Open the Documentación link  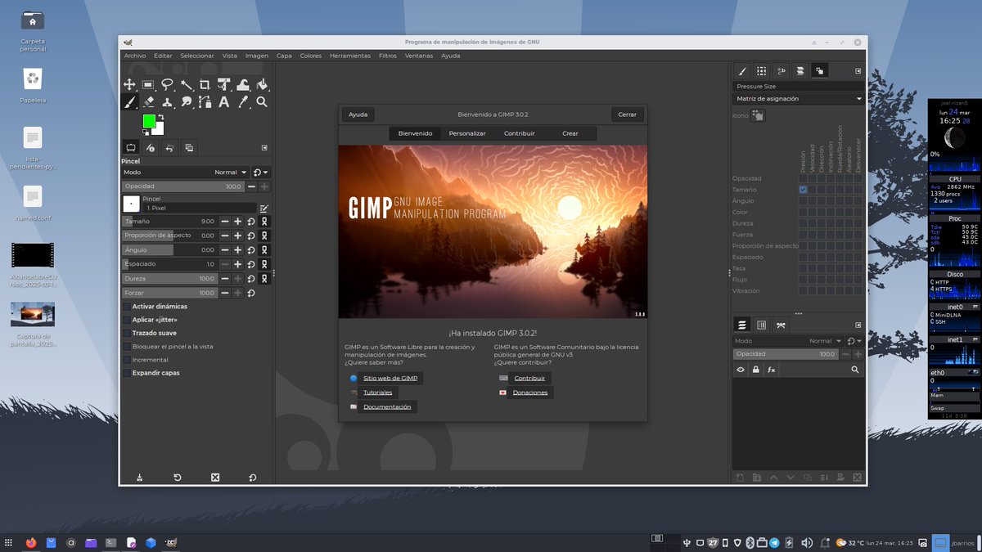(x=387, y=406)
